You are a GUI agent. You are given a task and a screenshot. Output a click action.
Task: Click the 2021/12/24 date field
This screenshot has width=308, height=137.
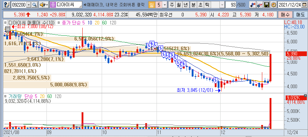pos(290,5)
